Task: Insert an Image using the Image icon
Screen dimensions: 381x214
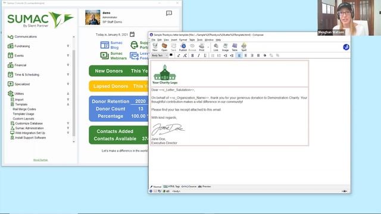Action: click(225, 47)
